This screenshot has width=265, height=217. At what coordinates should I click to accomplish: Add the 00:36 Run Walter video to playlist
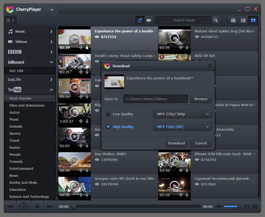click(x=81, y=170)
